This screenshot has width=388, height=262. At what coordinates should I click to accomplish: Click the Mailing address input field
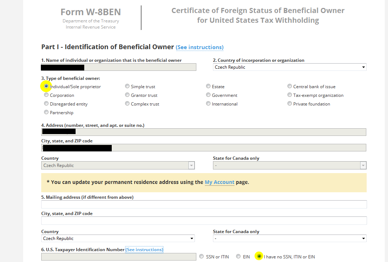204,204
